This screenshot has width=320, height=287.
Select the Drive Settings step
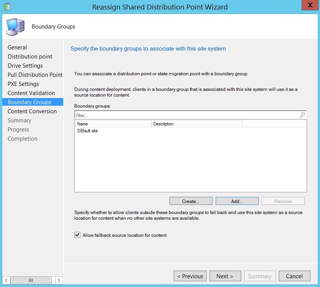[24, 65]
